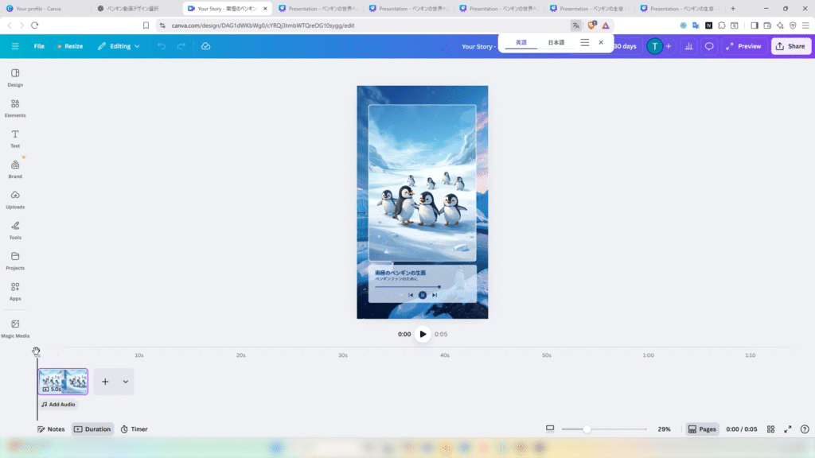Screen dimensions: 815x458
Task: Click the zoom level slider
Action: [x=604, y=429]
